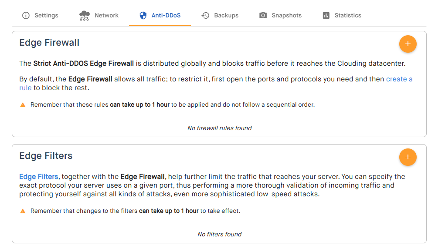Click the Snapshots camera icon
Image resolution: width=428 pixels, height=249 pixels.
click(263, 15)
